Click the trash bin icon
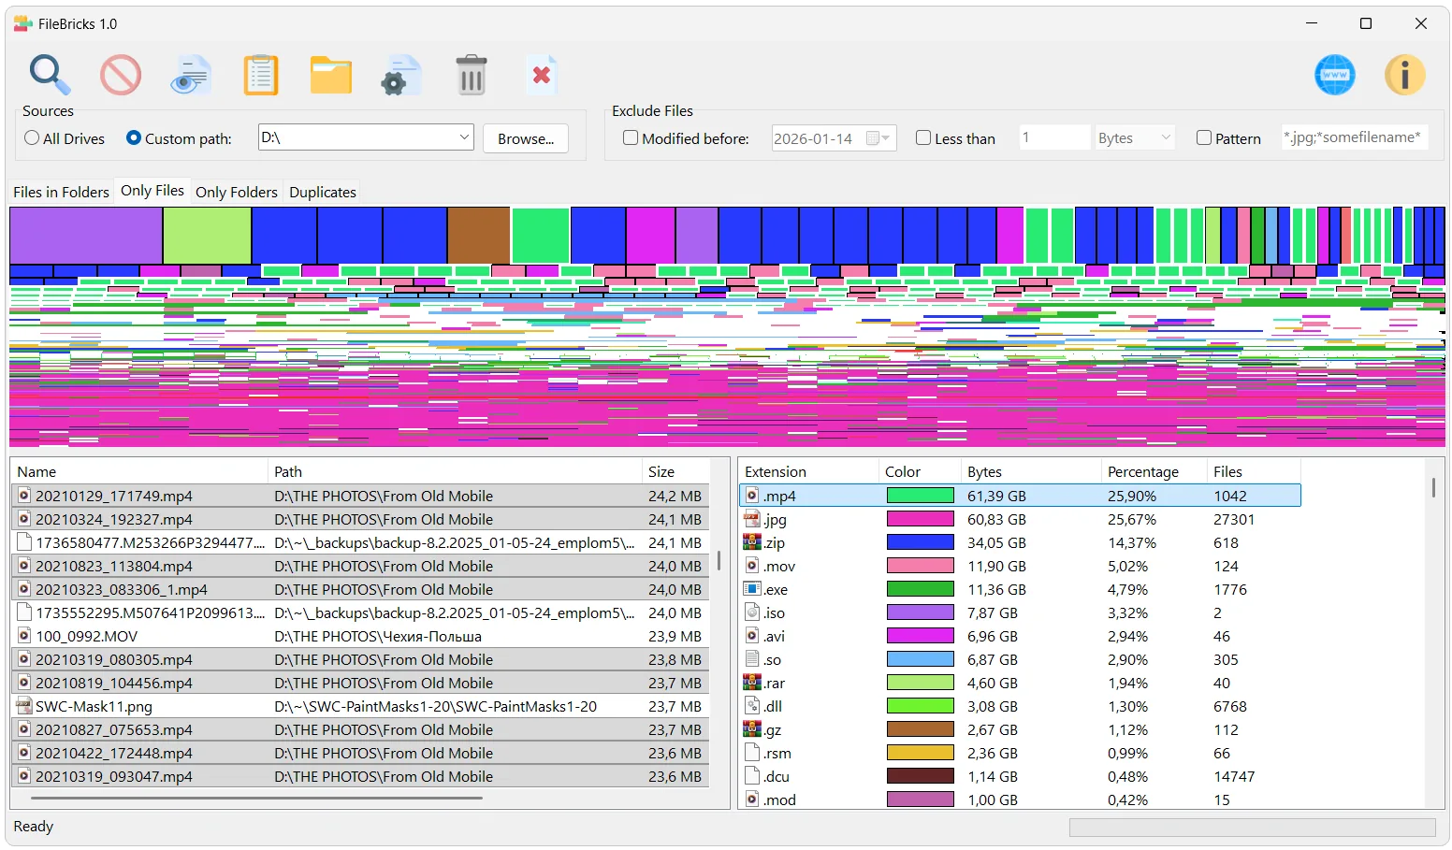1452x850 pixels. 472,75
